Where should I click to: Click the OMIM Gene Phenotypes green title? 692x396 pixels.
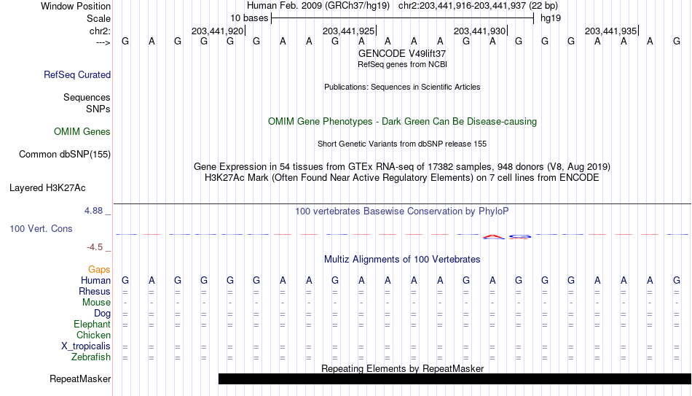(x=402, y=122)
